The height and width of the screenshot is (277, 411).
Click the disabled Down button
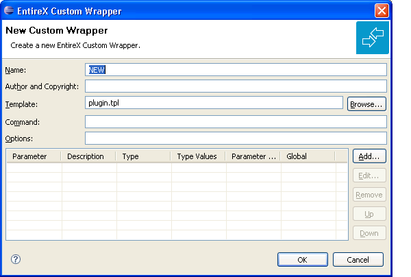coord(369,233)
